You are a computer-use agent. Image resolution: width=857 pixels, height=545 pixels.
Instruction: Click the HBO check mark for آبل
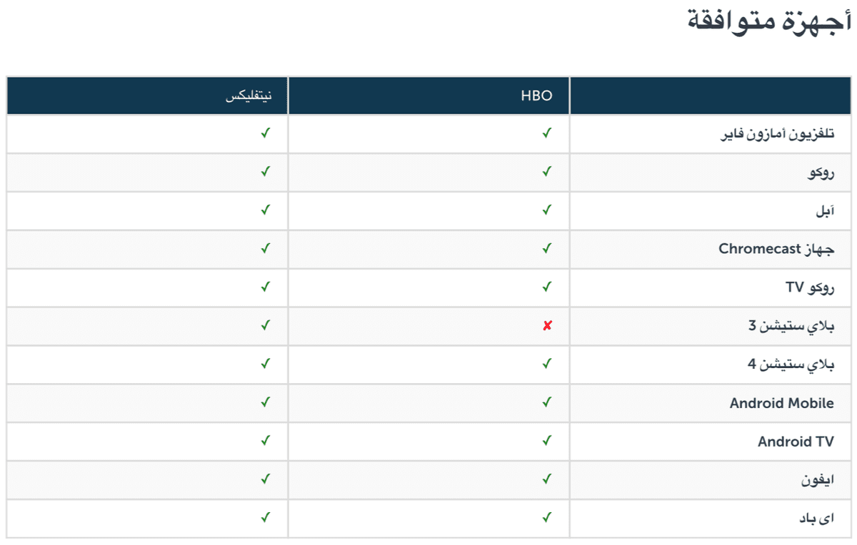click(547, 210)
